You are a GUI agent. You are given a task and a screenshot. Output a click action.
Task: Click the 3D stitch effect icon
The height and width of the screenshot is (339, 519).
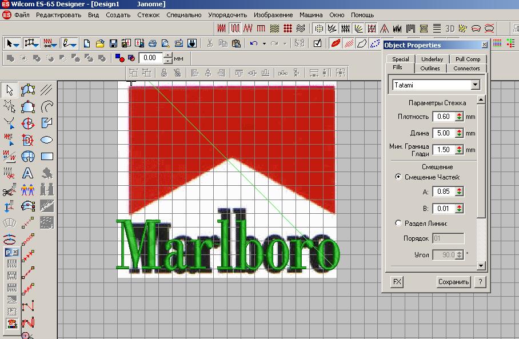point(450,28)
